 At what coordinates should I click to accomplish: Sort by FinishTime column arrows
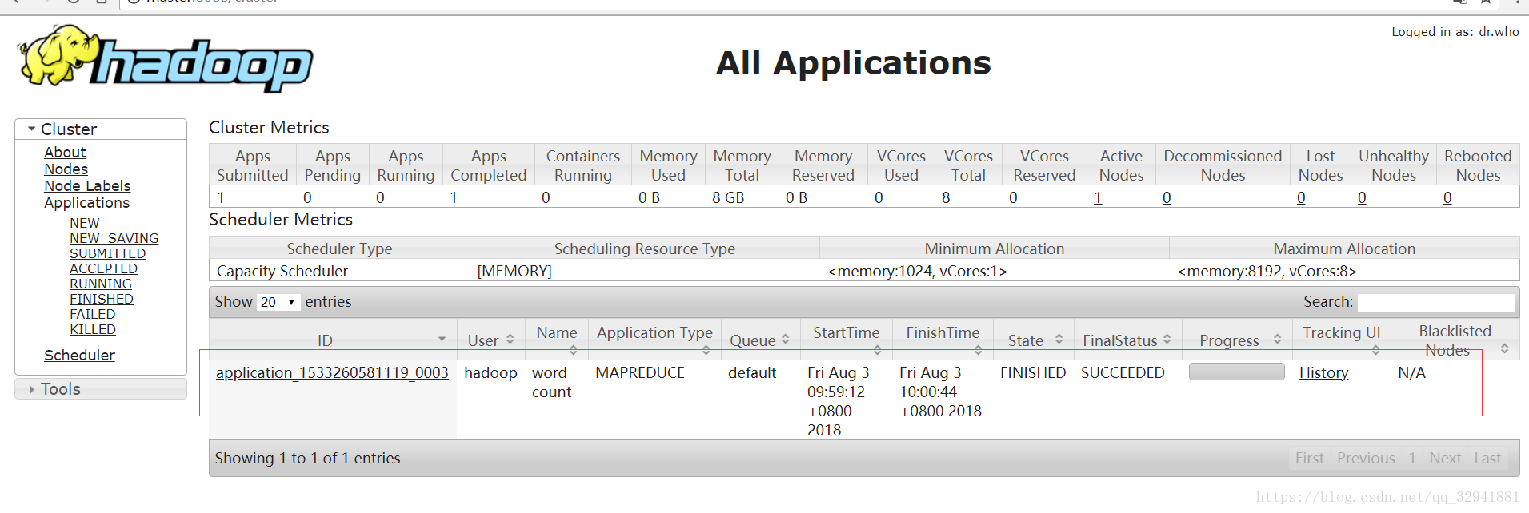click(x=978, y=350)
